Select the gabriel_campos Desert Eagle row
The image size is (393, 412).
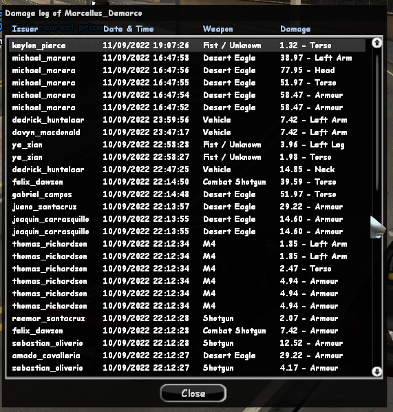[187, 194]
